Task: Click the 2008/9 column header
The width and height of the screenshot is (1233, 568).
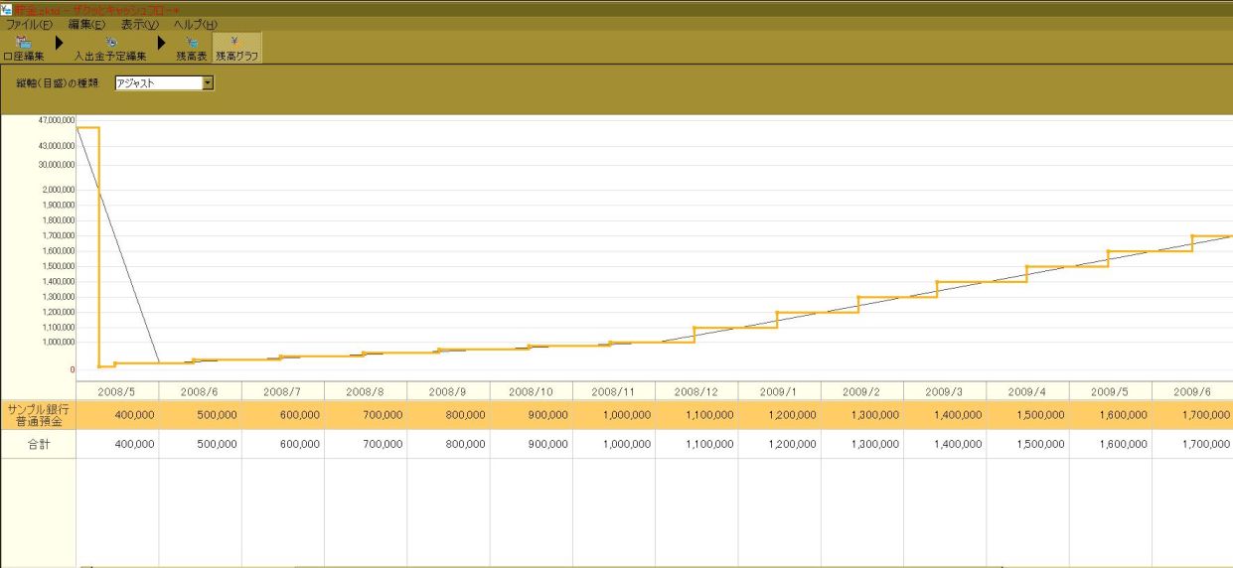Action: (x=449, y=391)
